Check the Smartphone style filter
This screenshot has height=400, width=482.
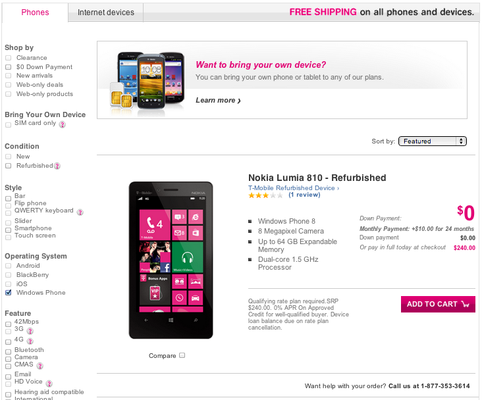pos(9,229)
